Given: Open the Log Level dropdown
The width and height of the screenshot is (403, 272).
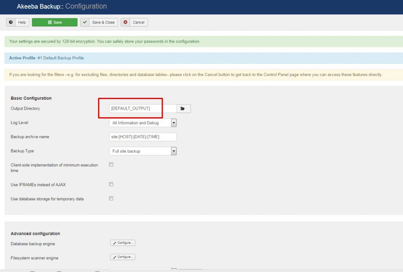Looking at the screenshot, I should (143, 123).
